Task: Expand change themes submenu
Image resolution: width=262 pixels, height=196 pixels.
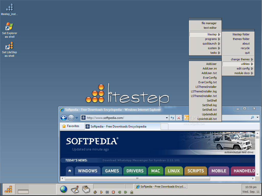Action: pos(238,59)
